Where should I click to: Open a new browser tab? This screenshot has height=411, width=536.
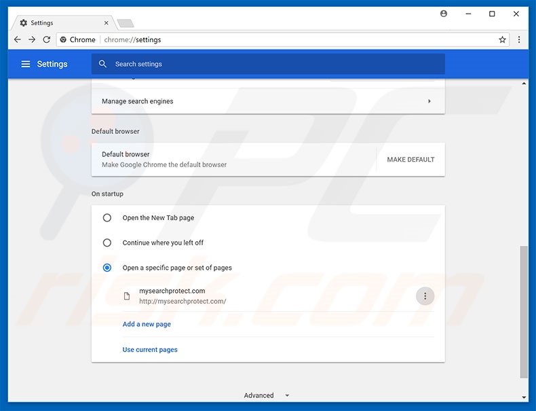tap(125, 23)
